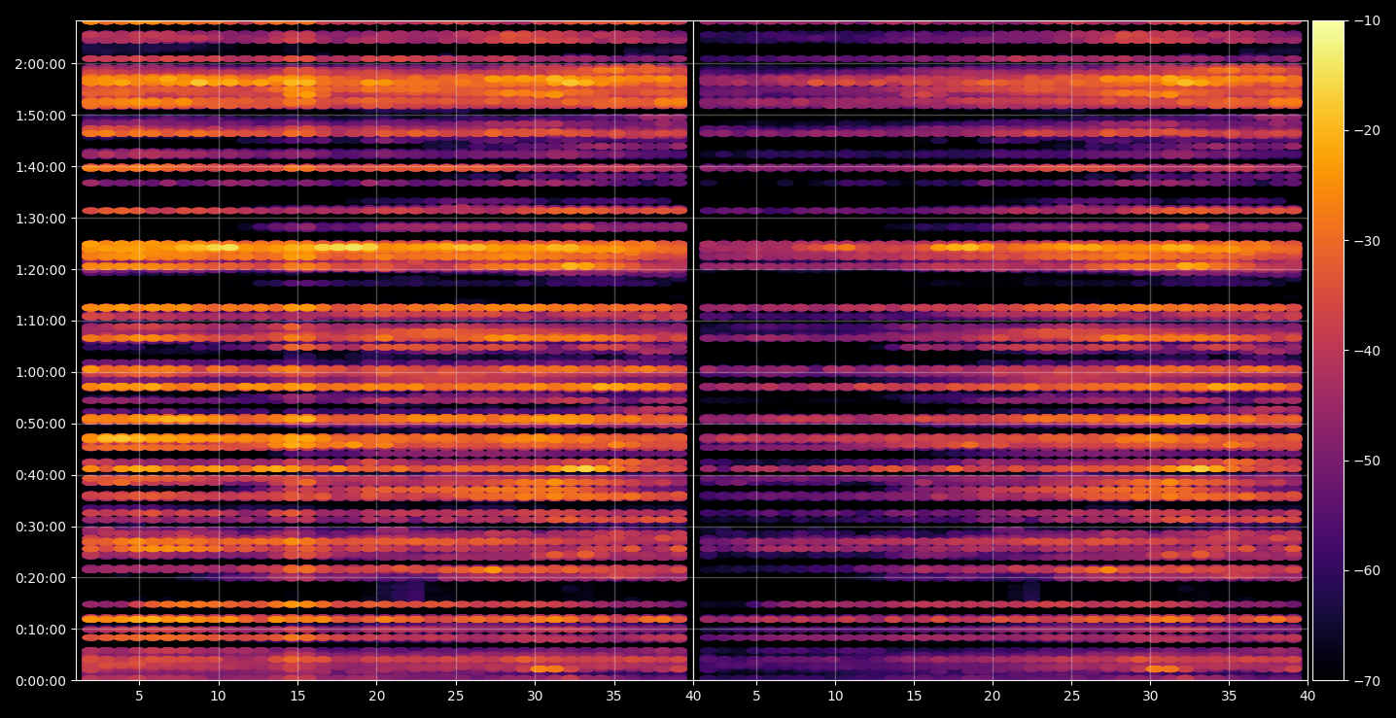Select the 1:40:00 y-axis tick label
This screenshot has height=718, width=1396.
pos(40,167)
